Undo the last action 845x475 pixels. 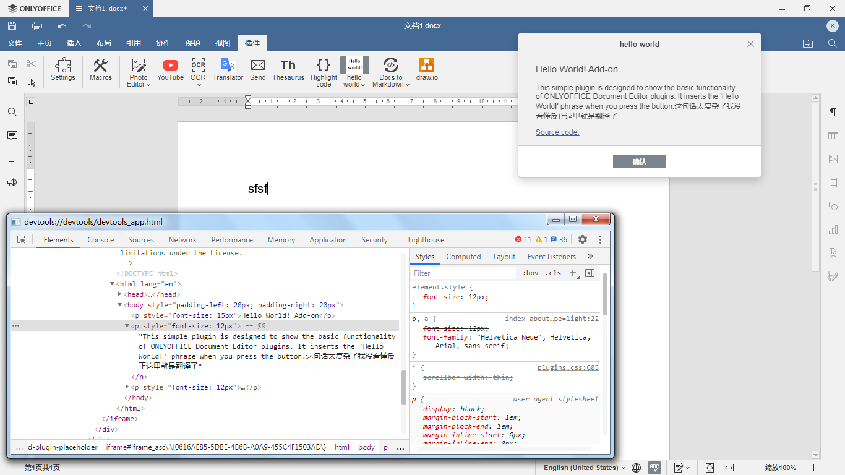62,26
